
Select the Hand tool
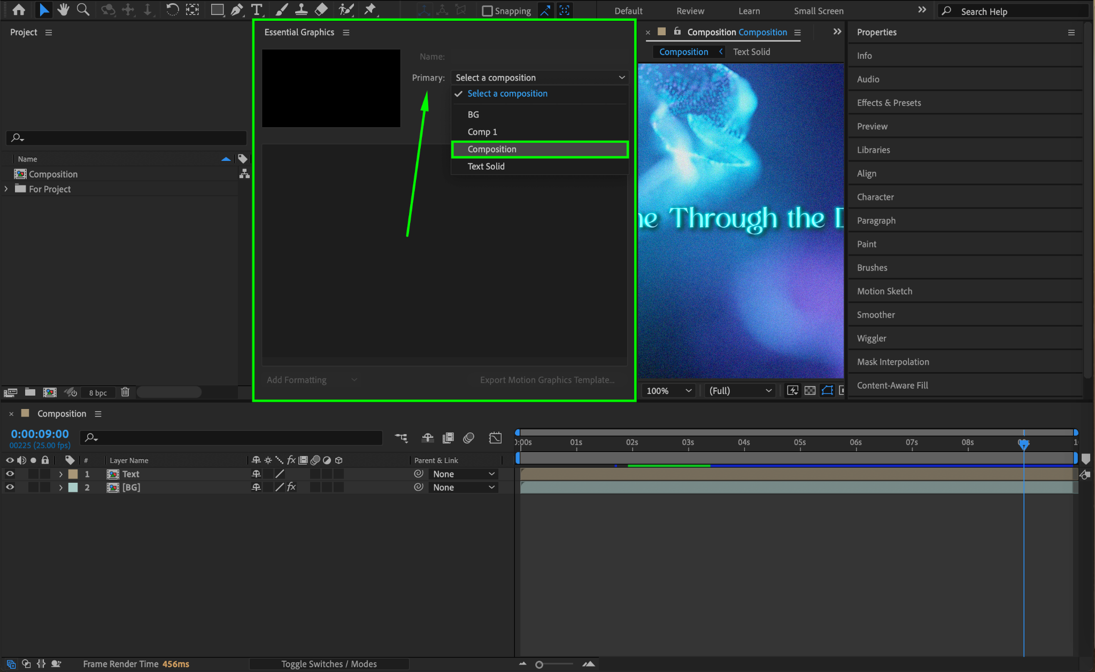click(x=64, y=10)
